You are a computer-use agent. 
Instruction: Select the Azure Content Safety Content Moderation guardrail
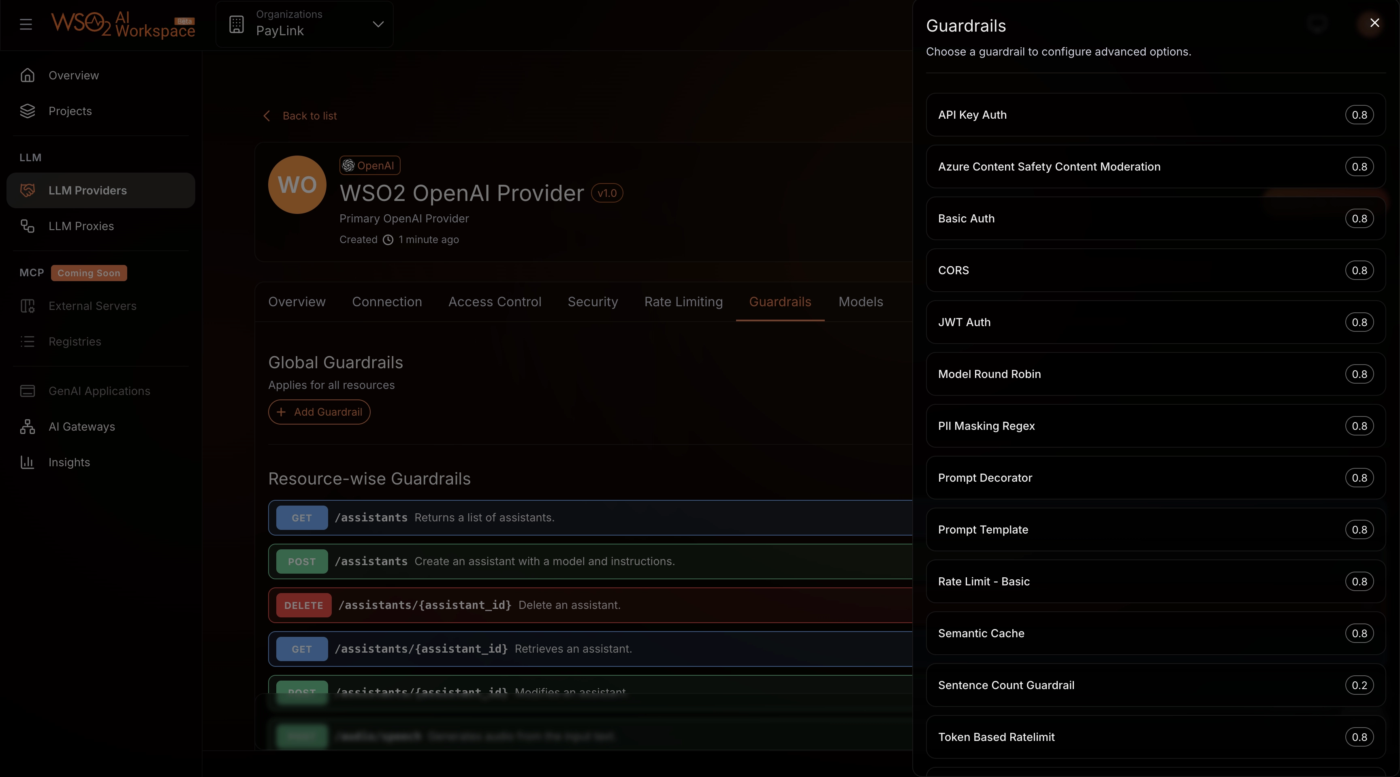coord(1155,167)
